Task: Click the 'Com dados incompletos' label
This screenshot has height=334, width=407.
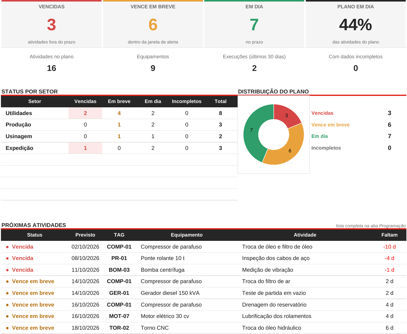Action: [356, 57]
